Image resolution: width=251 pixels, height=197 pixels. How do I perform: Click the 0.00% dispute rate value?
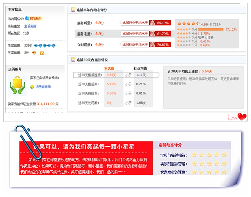pyautogui.click(x=111, y=93)
